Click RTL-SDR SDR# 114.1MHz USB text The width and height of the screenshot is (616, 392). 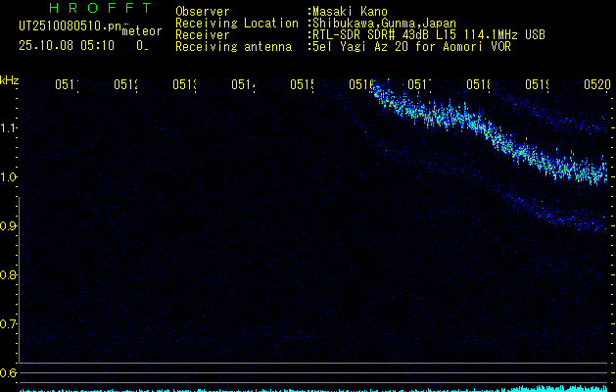pos(429,35)
